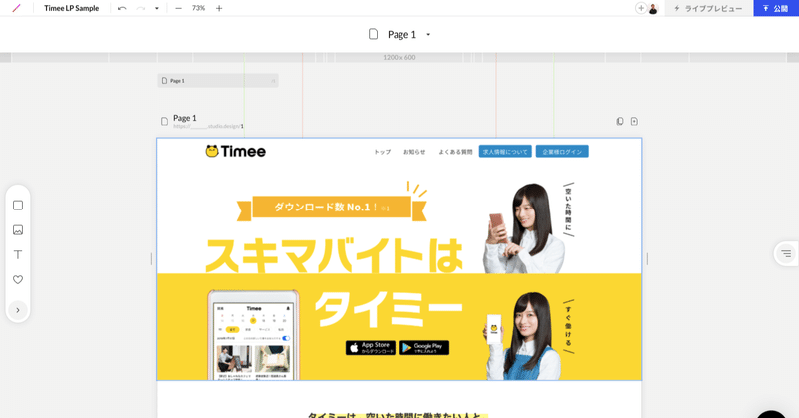This screenshot has height=418, width=799.
Task: Click the Timee logo in the canvas
Action: coord(236,152)
